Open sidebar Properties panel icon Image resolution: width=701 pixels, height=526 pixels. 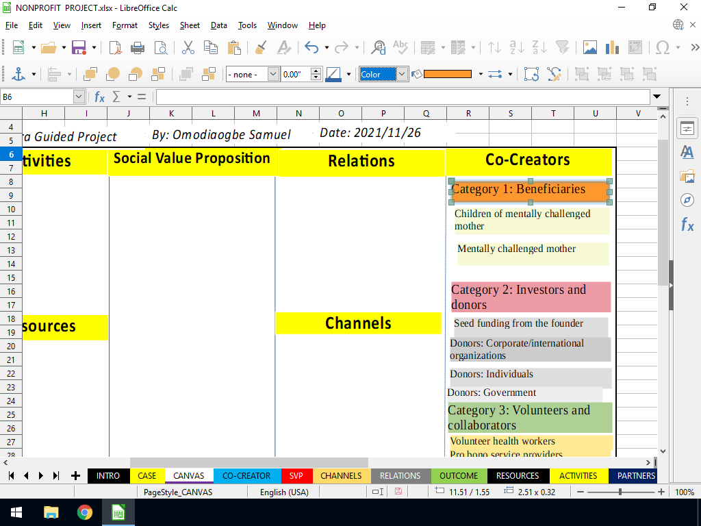[x=687, y=129]
